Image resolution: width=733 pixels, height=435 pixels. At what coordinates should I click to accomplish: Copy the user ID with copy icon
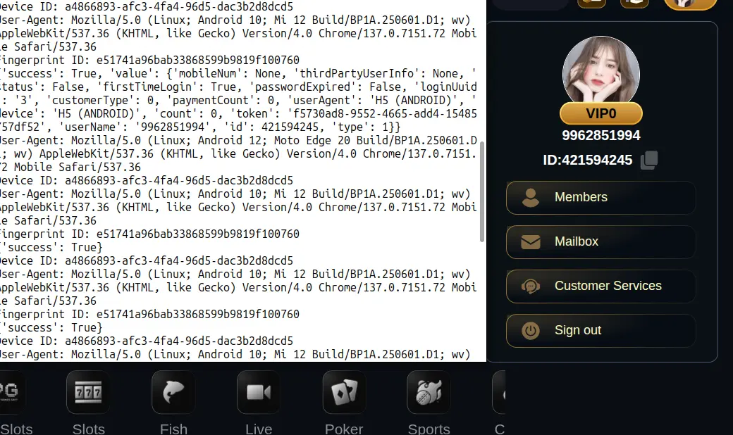click(x=649, y=160)
